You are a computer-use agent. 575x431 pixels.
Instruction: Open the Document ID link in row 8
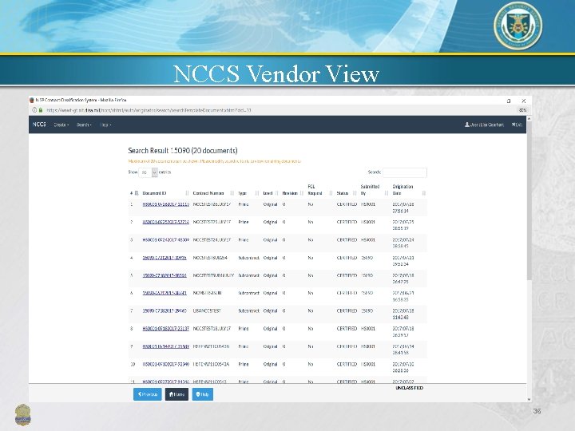pos(166,328)
